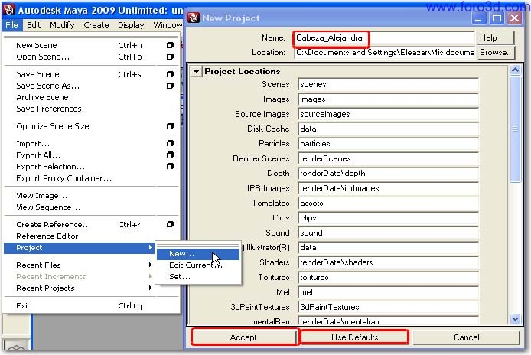This screenshot has height=355, width=531.
Task: Open option box for Optimize Scene Size
Action: 170,126
